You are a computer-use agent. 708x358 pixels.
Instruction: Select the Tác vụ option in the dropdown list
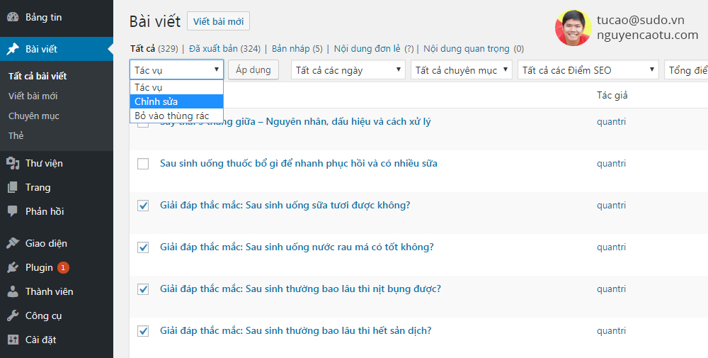click(176, 87)
